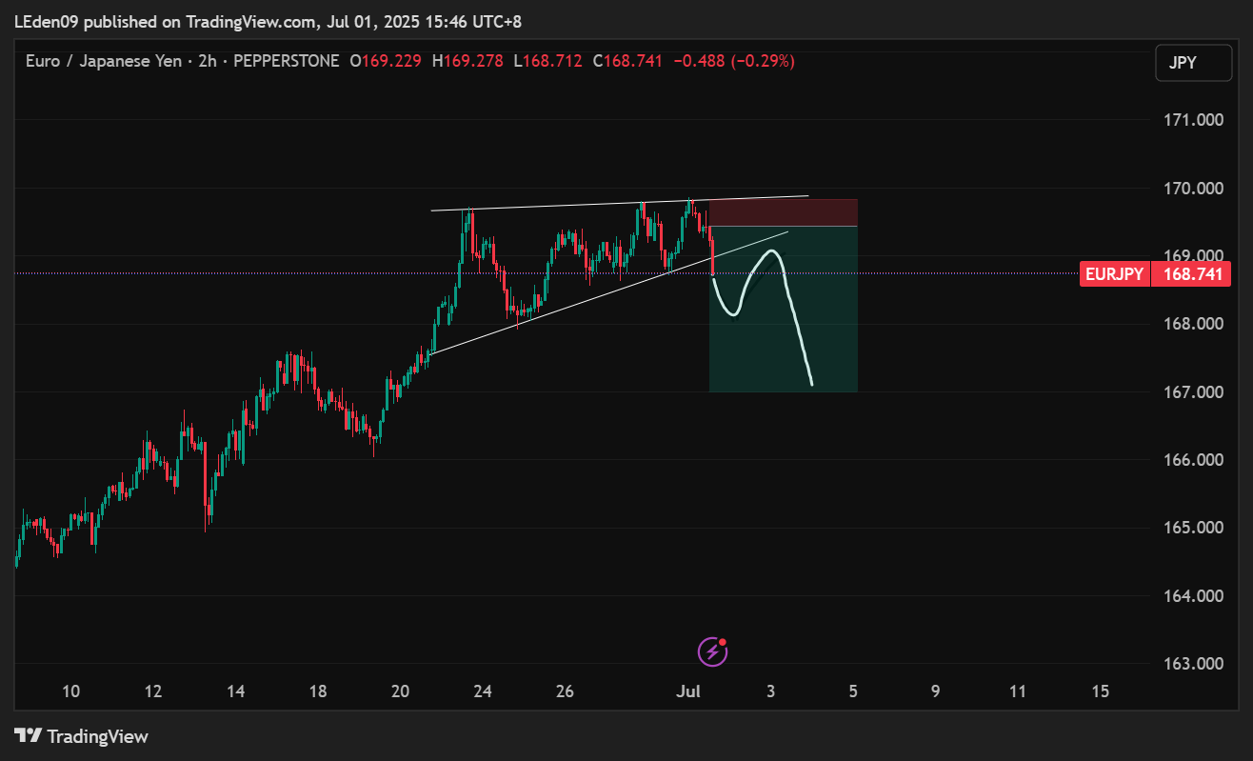Click the 168.000 price axis label
This screenshot has height=761, width=1253.
coord(1192,324)
